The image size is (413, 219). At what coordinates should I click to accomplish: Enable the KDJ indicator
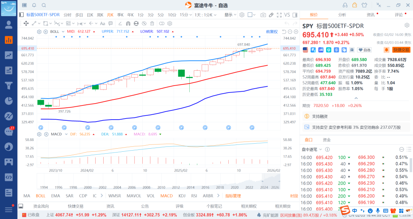tap(182, 196)
